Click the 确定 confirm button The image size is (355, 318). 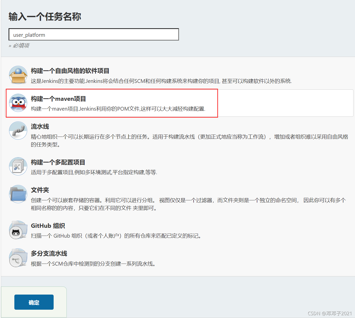coord(34,302)
